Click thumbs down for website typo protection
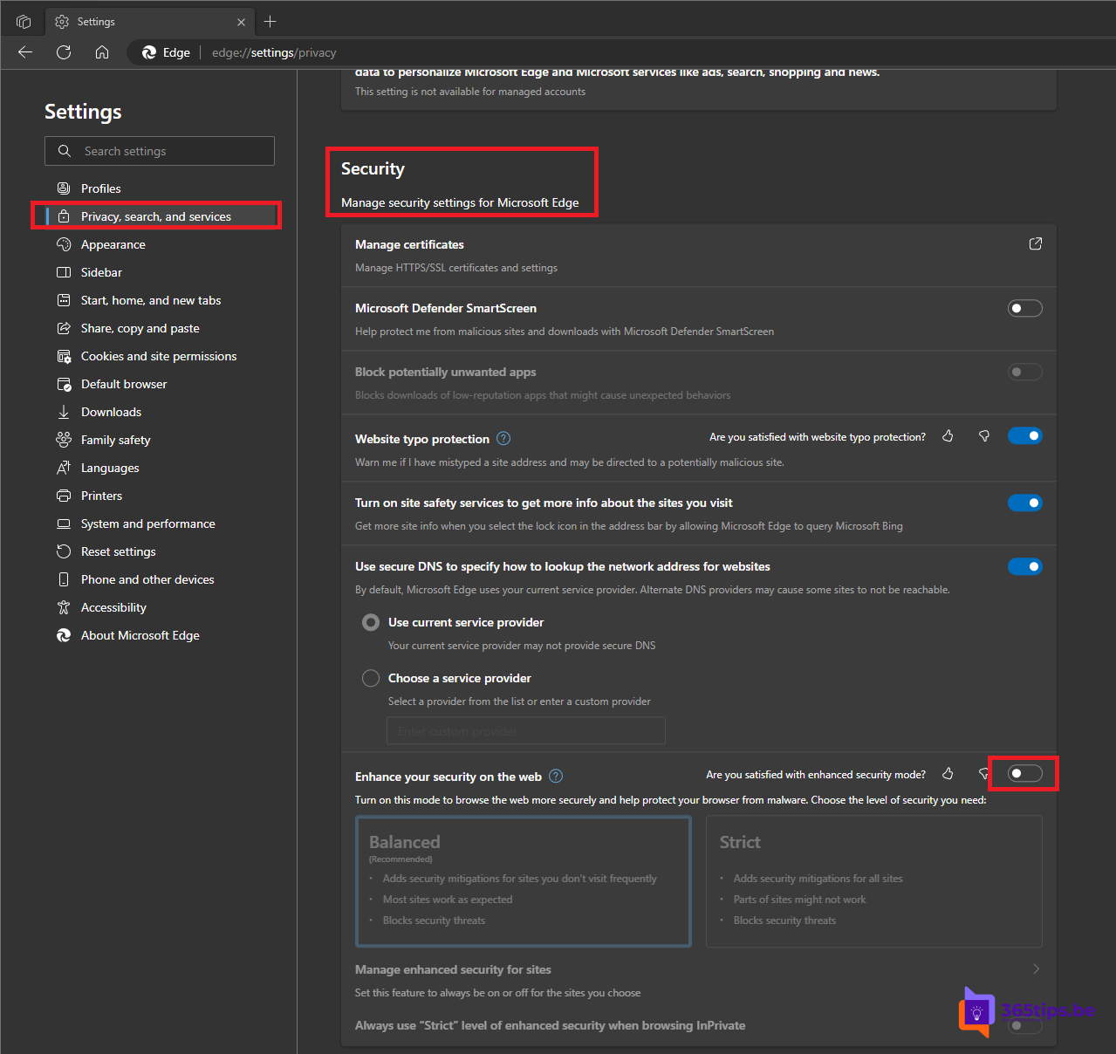 [983, 436]
